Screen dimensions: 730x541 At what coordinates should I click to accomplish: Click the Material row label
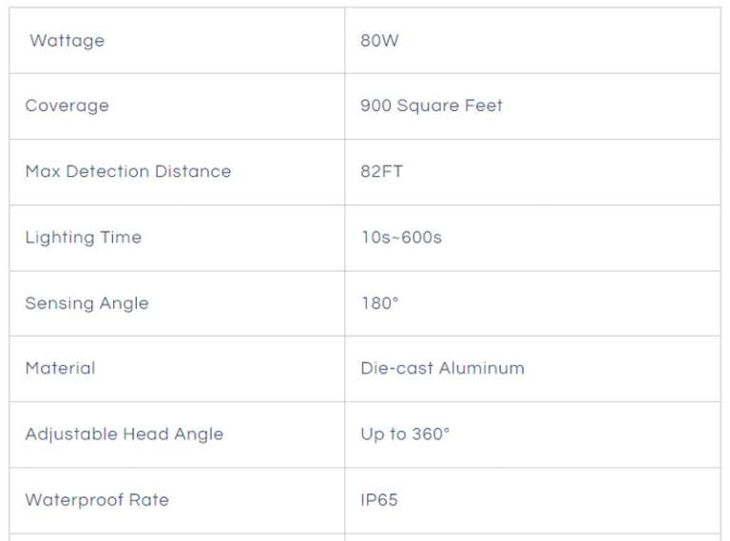tap(60, 368)
